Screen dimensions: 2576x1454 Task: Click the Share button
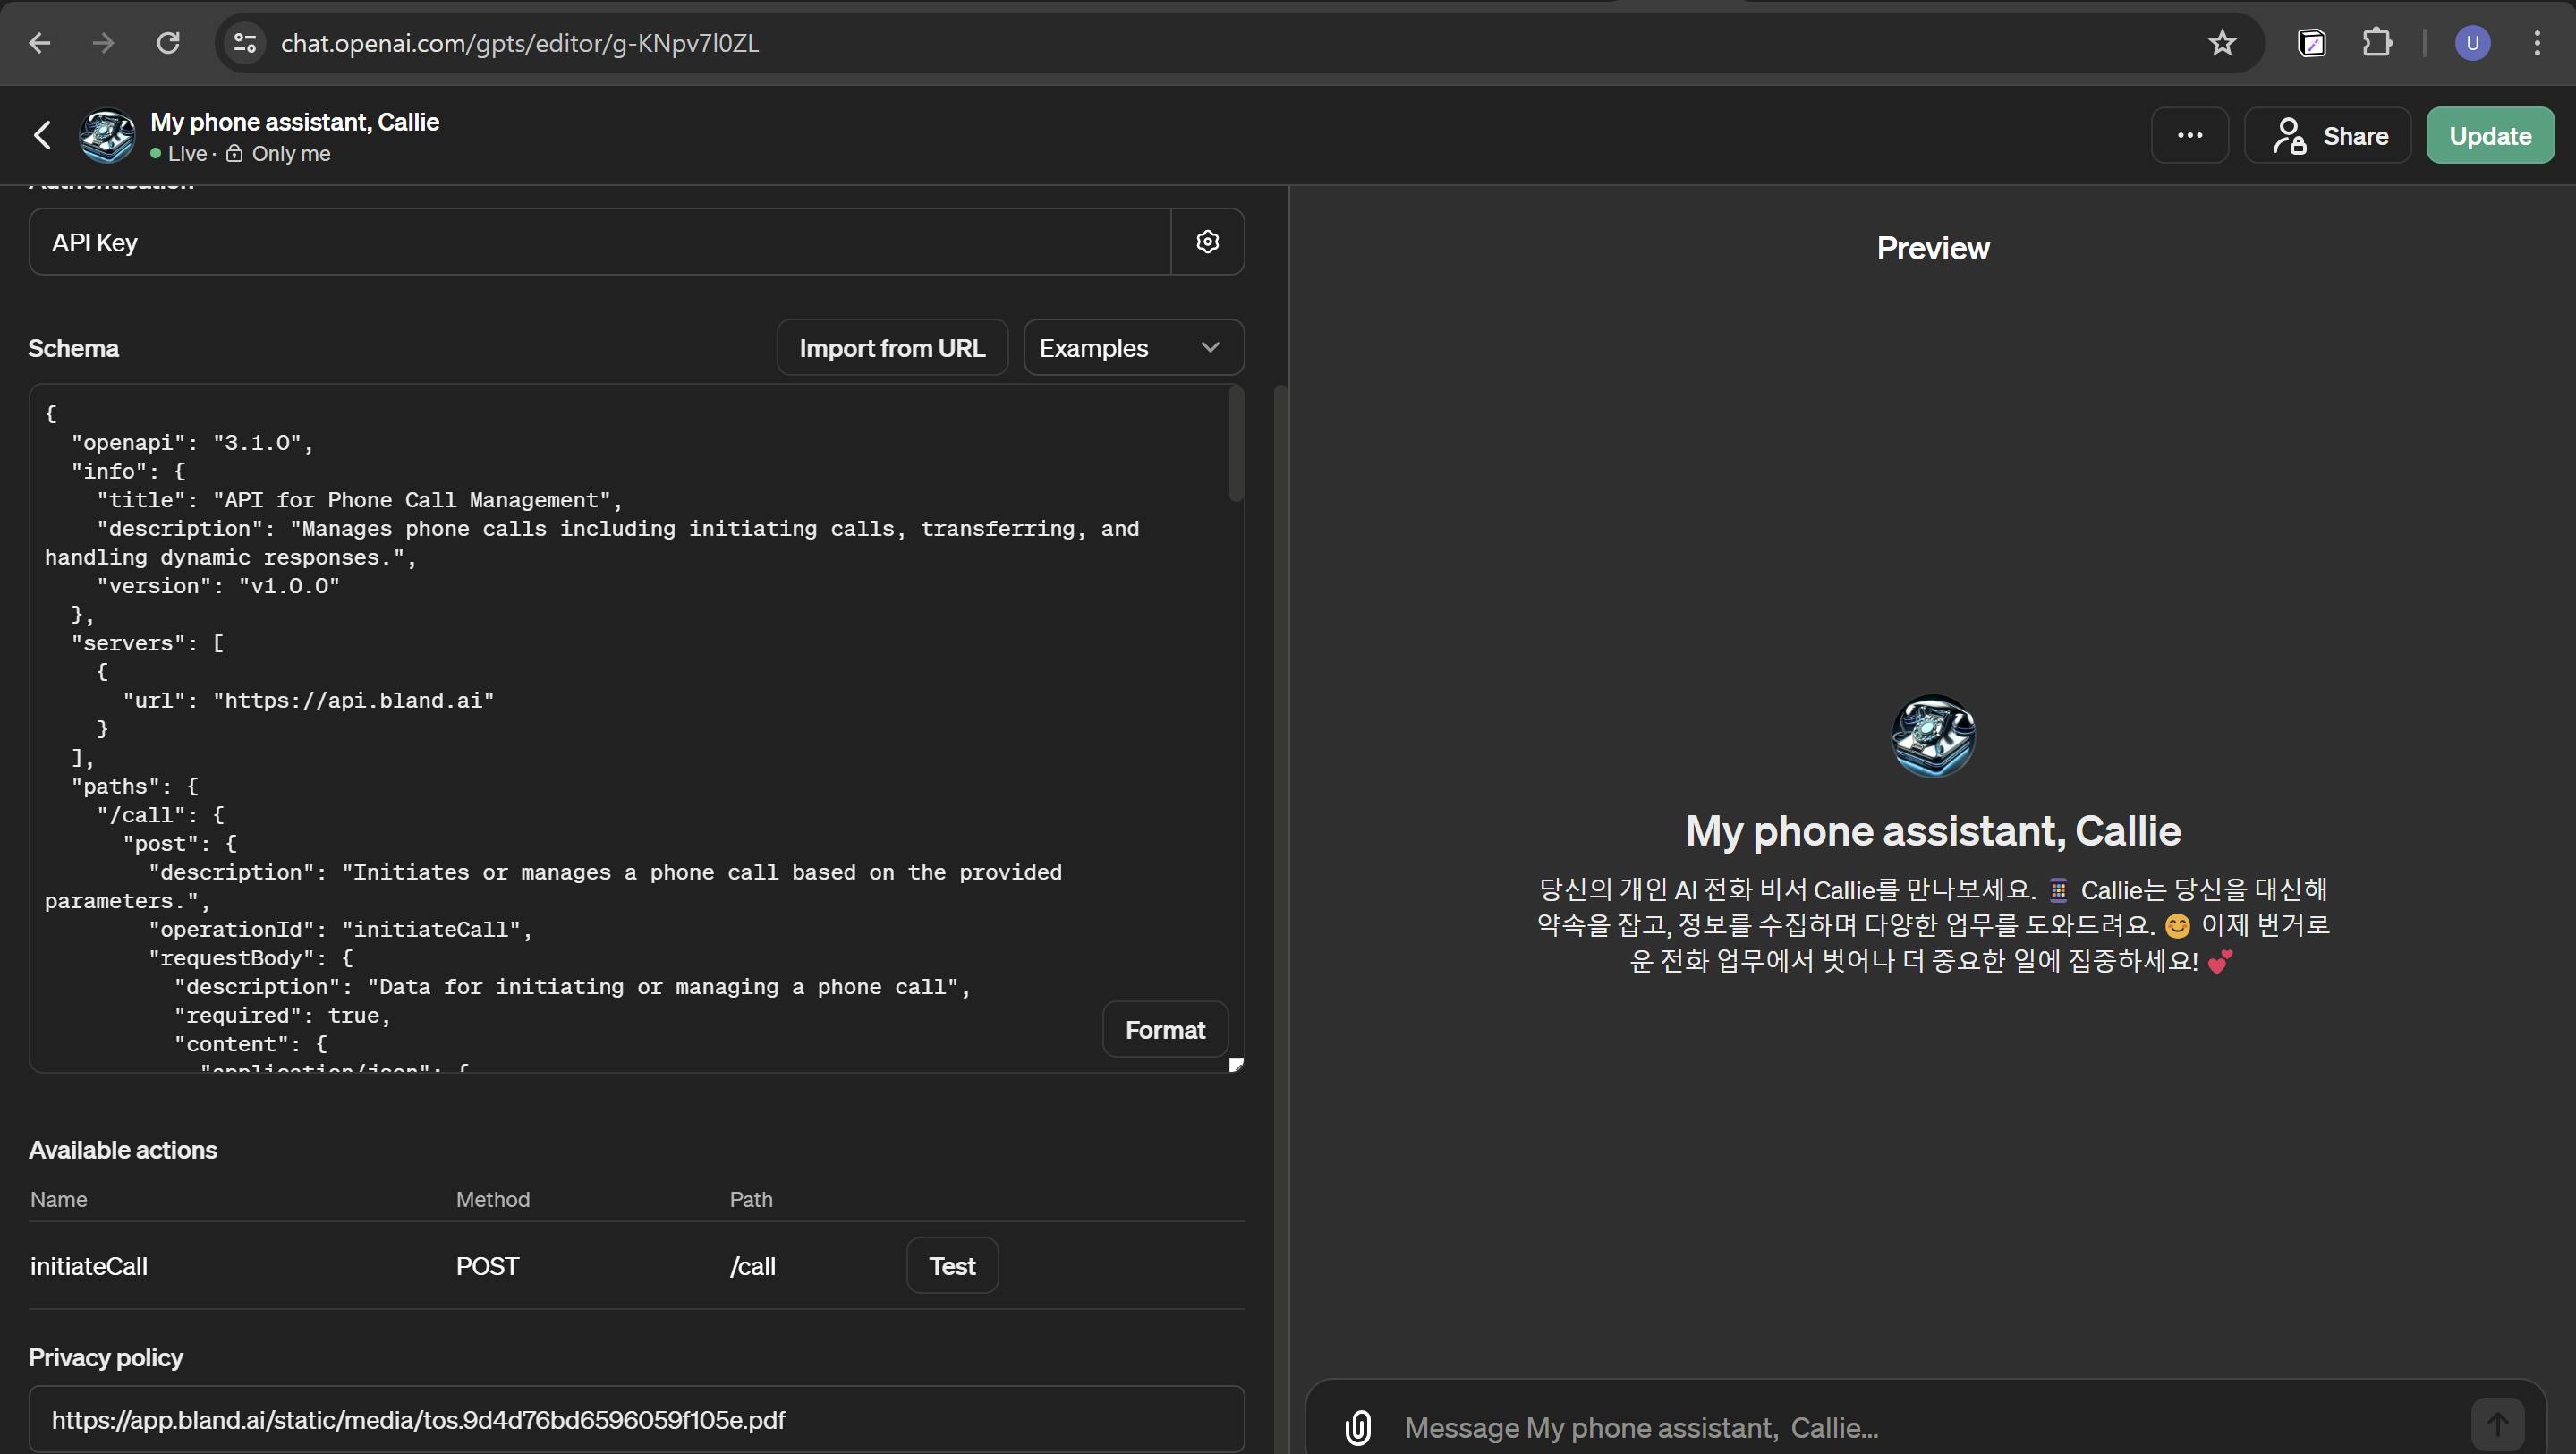coord(2328,136)
